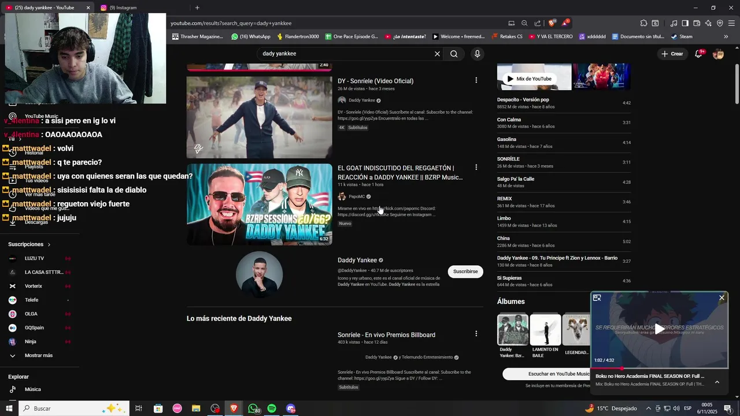
Task: Open the Brave Shields lion icon
Action: point(552,23)
